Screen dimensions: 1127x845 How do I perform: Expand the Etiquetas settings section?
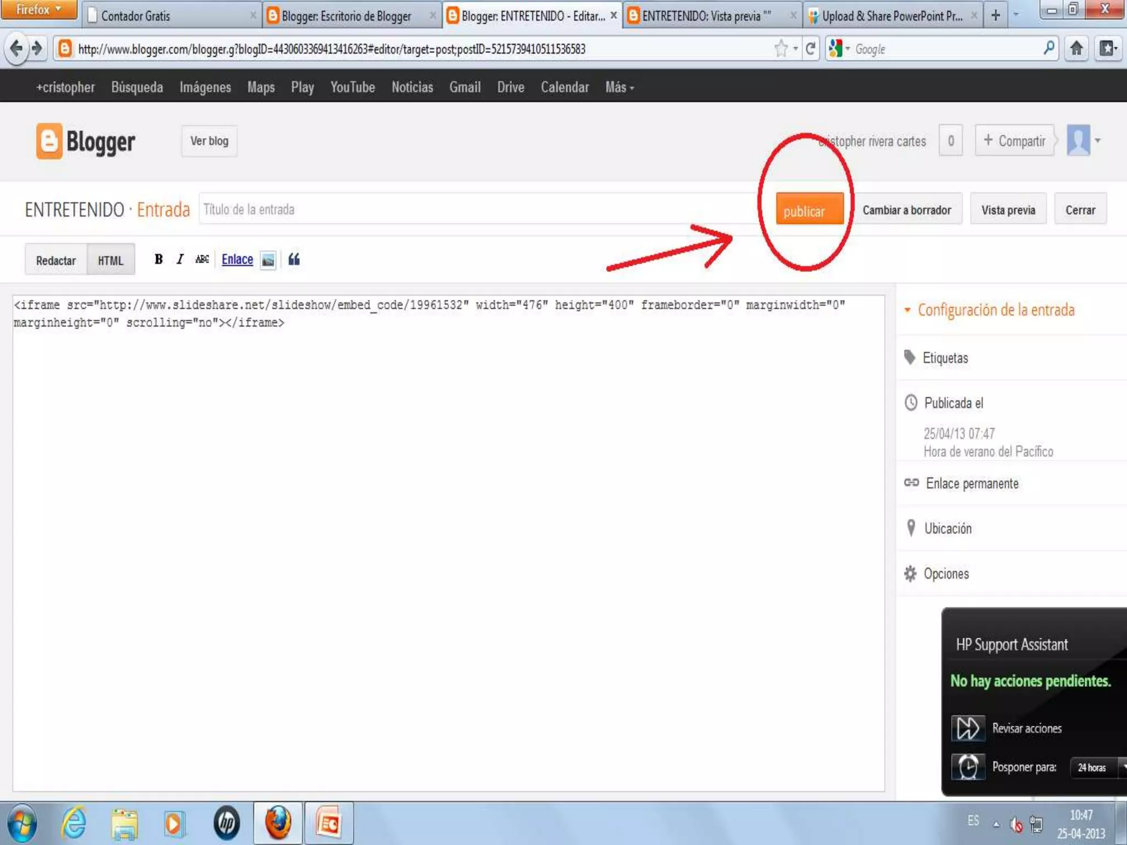point(945,358)
